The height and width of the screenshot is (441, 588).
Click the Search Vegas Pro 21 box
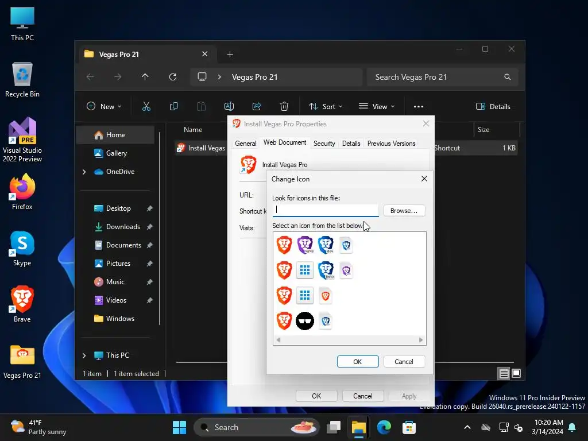(442, 77)
